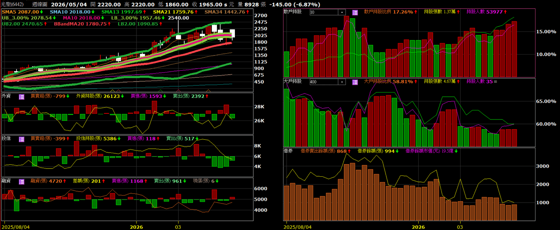The image size is (560, 230).
Task: Click the SMA5 2087.00 indicator label
Action: [22, 12]
